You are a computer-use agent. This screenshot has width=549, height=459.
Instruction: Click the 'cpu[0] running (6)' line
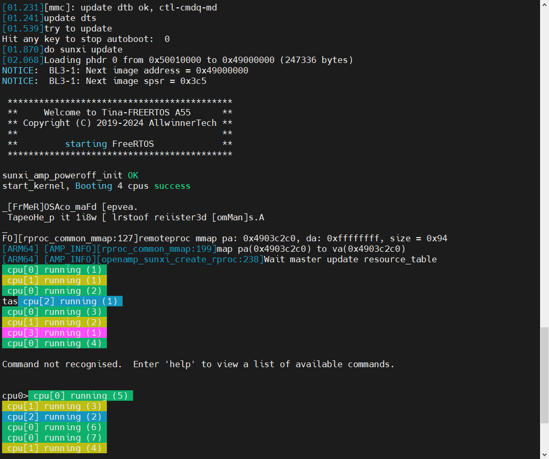coord(54,427)
